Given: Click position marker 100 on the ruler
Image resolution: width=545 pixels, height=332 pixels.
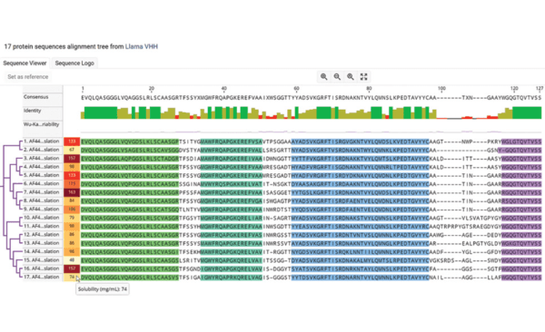Looking at the screenshot, I should click(441, 89).
